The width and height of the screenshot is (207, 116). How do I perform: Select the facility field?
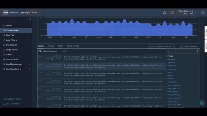click(x=170, y=72)
